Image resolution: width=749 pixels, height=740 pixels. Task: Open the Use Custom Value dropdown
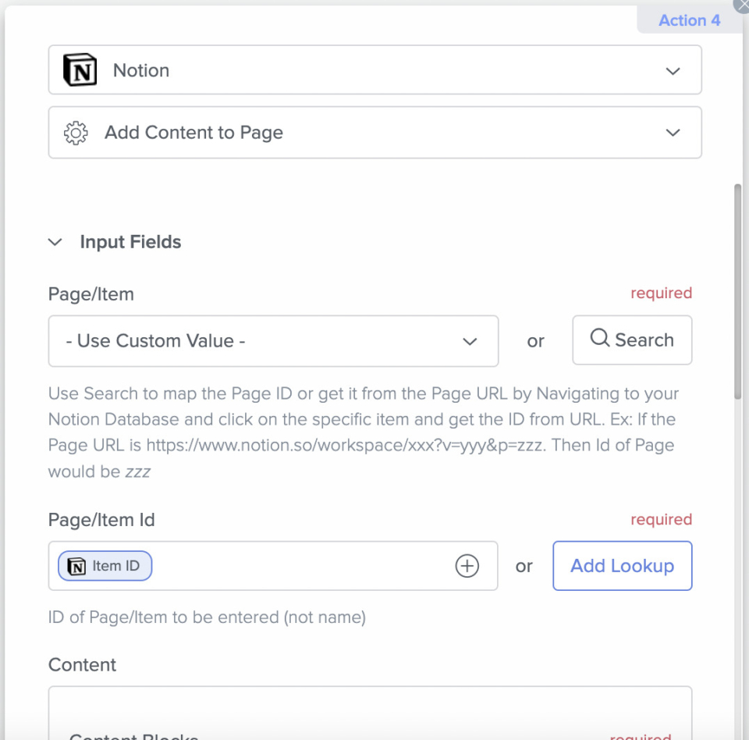(273, 341)
